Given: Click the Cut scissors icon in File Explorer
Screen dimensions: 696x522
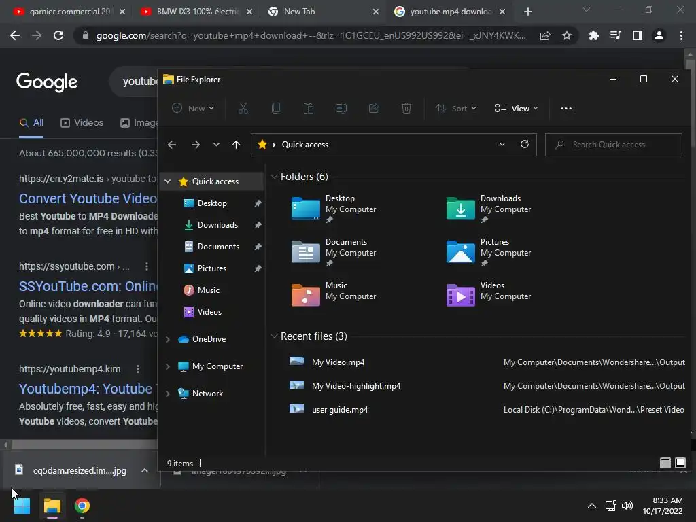Looking at the screenshot, I should (243, 108).
